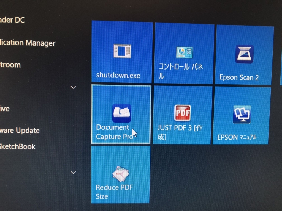Open JUST PDF 3 red PDF icon

(x=182, y=113)
